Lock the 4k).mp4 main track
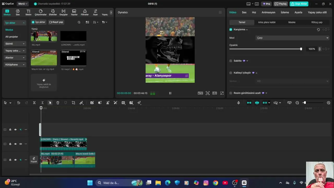 tap(10, 160)
